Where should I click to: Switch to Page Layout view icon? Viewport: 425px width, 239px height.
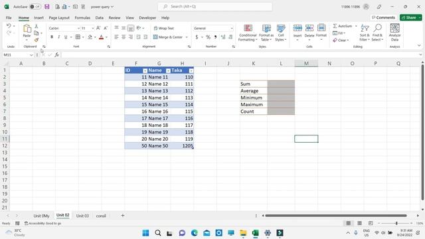(359, 223)
